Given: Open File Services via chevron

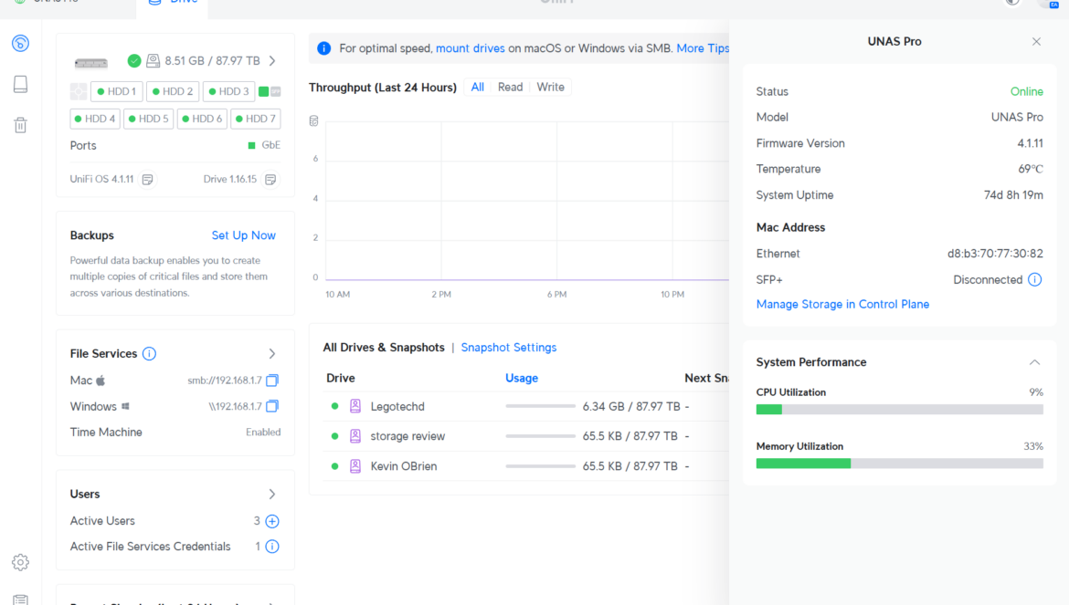Looking at the screenshot, I should tap(272, 353).
